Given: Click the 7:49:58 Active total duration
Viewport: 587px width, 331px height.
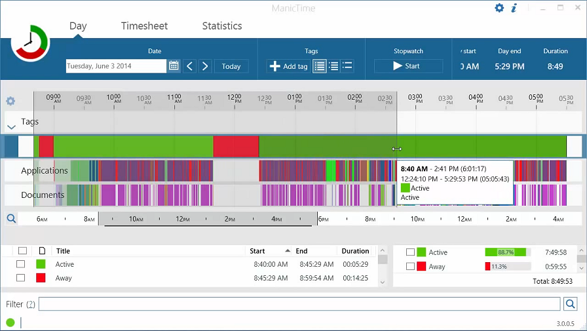Looking at the screenshot, I should point(556,252).
